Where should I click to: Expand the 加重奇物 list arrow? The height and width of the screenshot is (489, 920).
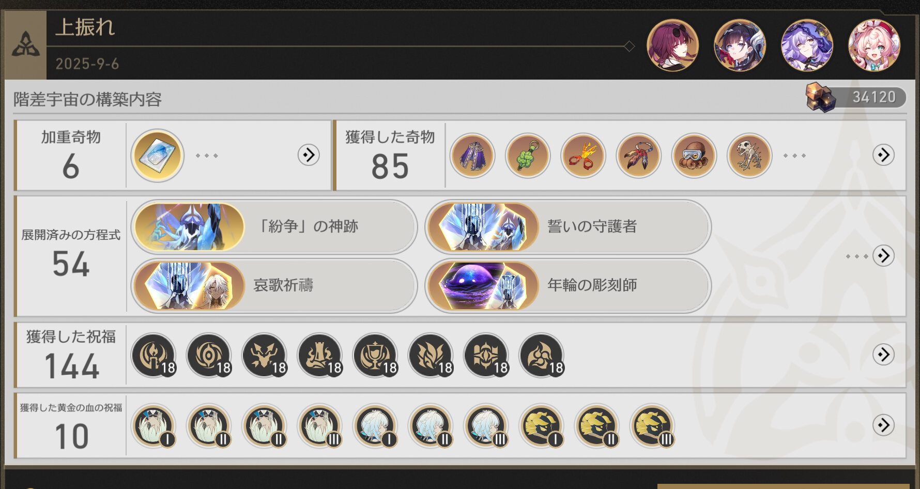[309, 155]
